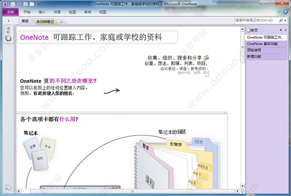
Task: Click the magnifier search icon
Action: coord(281,20)
